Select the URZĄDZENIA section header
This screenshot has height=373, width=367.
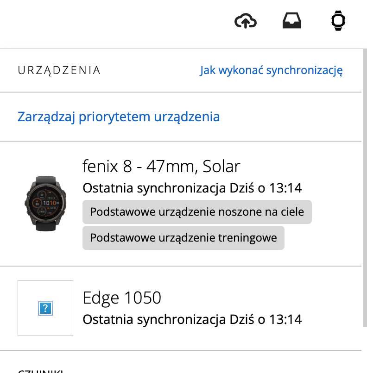pos(59,70)
